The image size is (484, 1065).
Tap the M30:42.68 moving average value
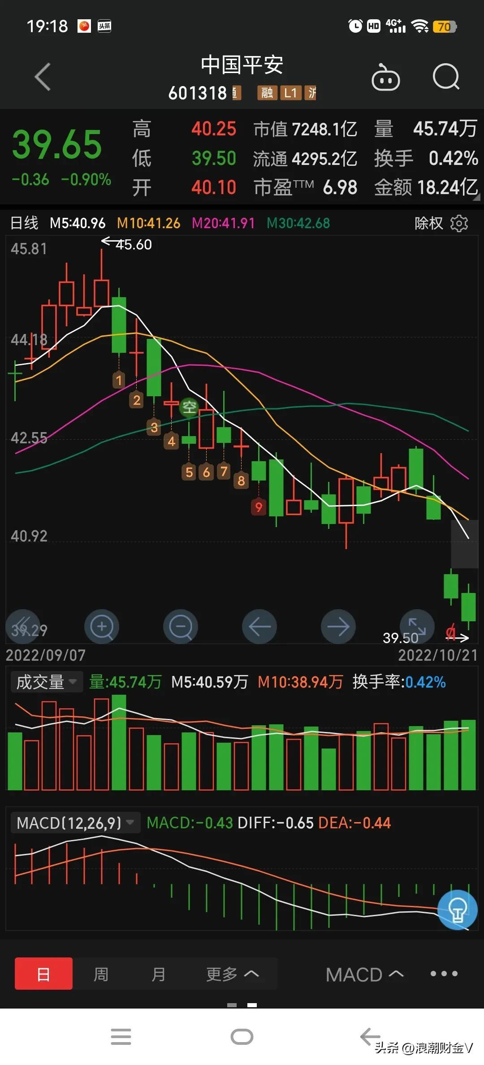coord(298,223)
